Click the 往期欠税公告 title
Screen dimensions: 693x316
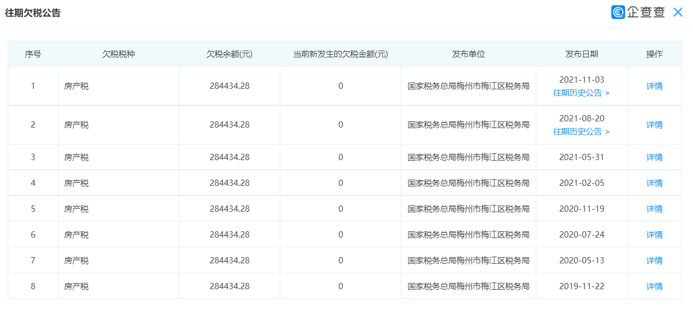[x=34, y=12]
